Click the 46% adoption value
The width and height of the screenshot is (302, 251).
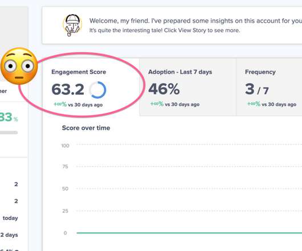coord(164,89)
